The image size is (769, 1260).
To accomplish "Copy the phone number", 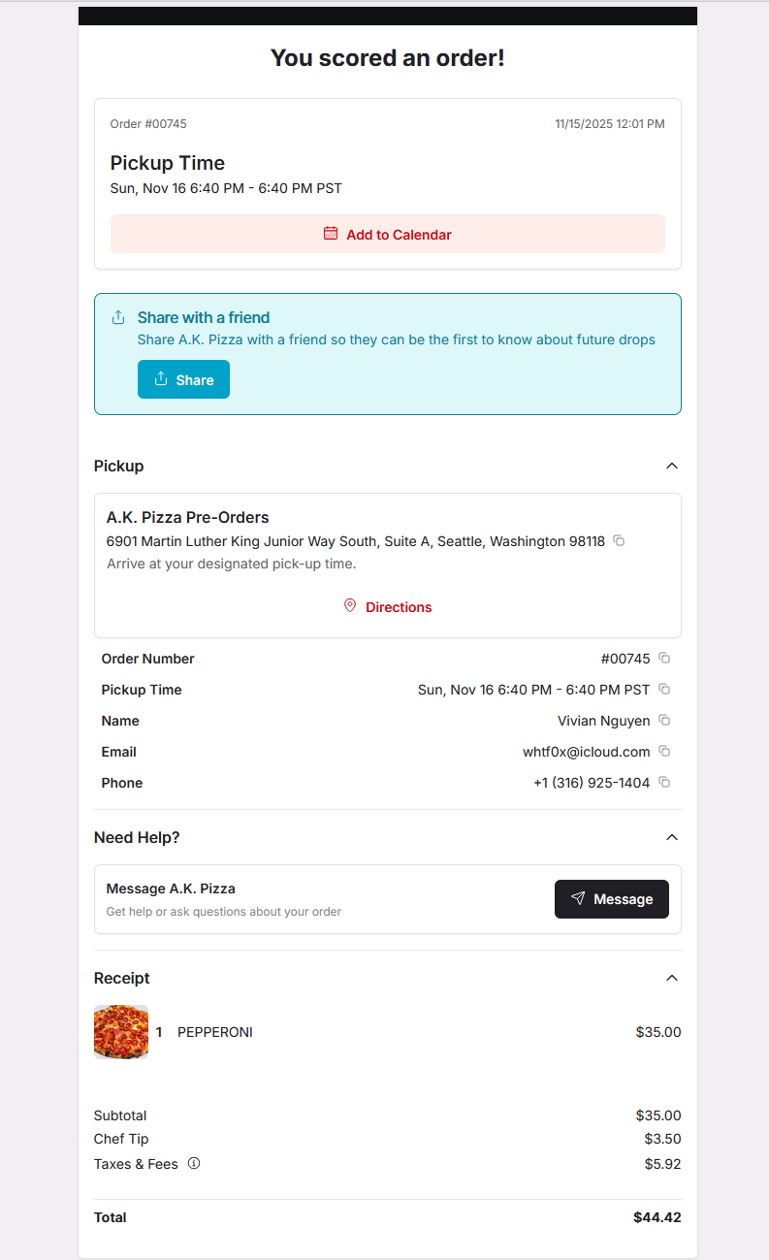I will (664, 782).
